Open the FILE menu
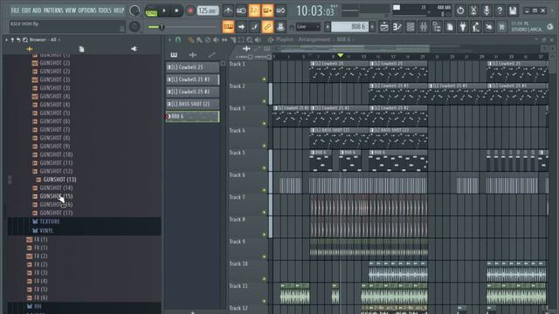The image size is (559, 314). 15,10
